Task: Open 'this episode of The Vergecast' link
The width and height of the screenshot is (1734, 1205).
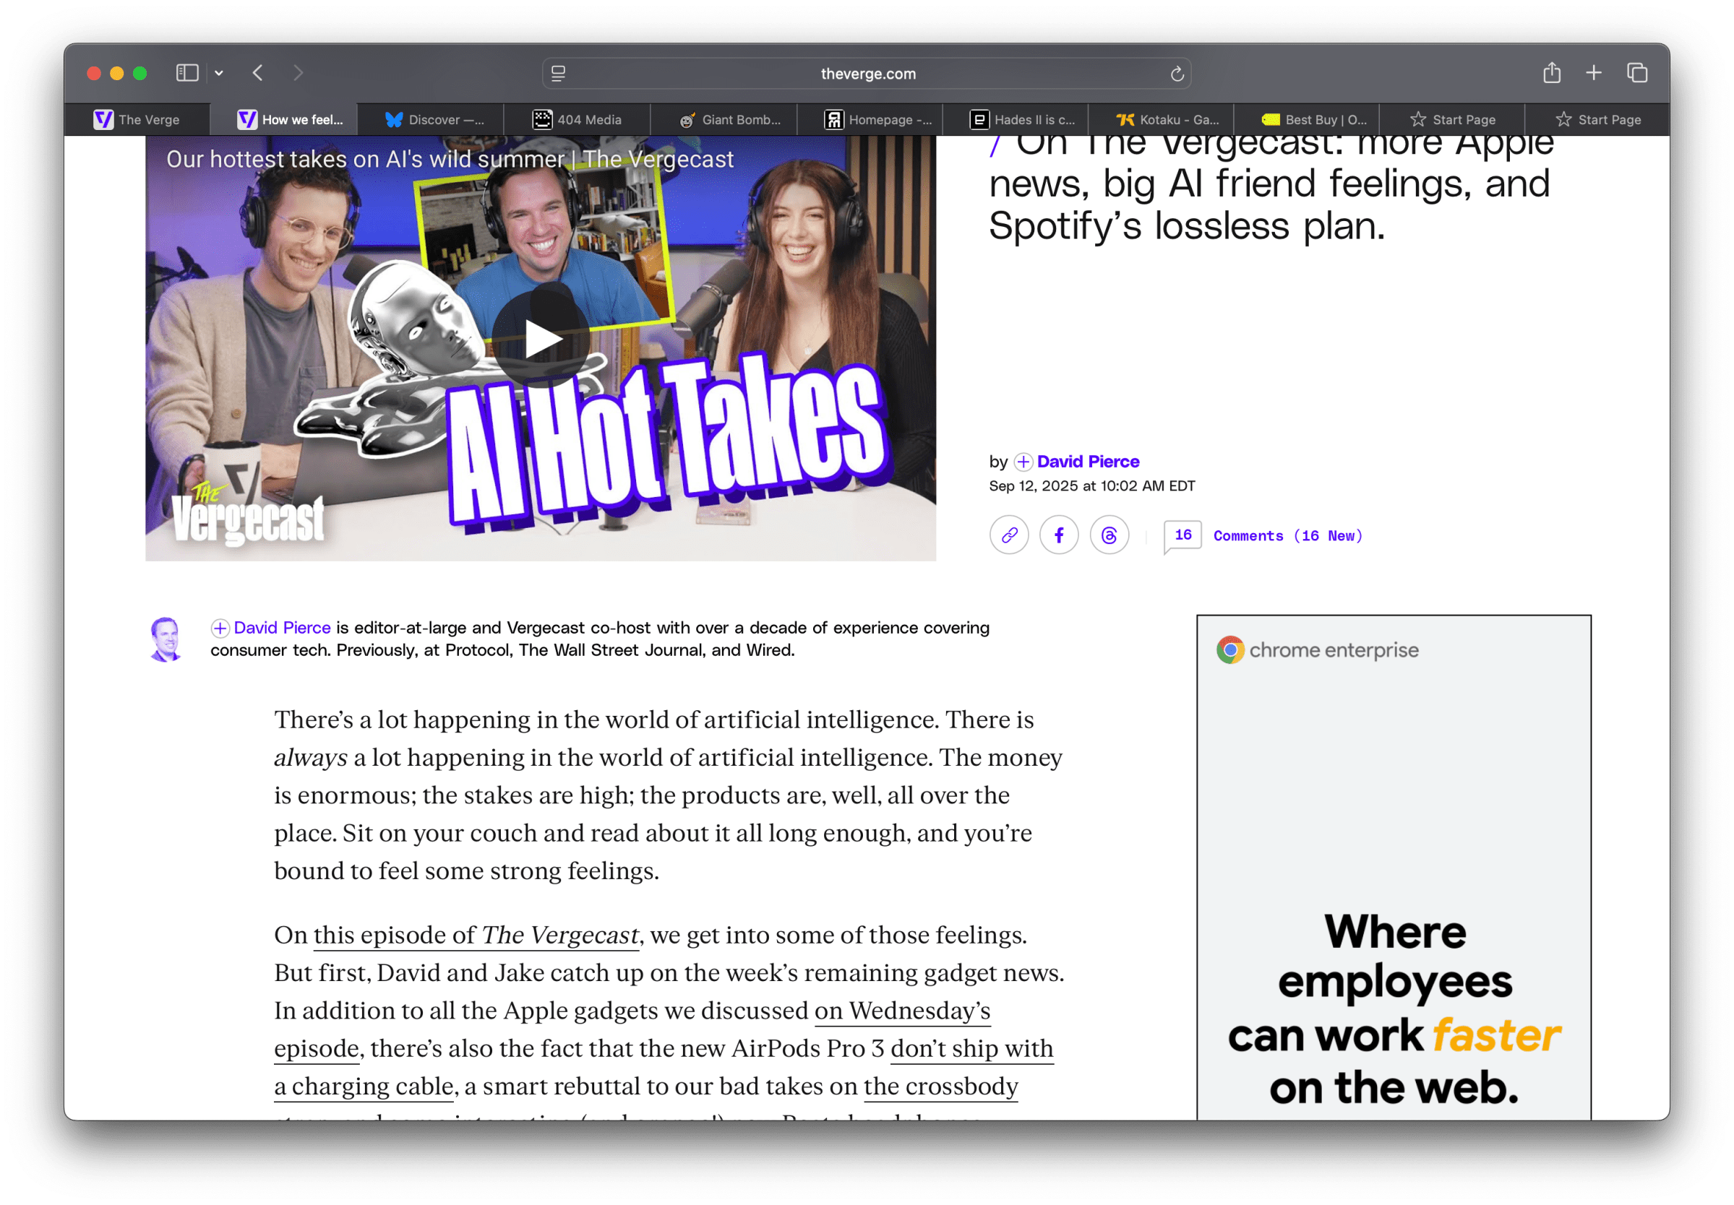Action: (x=476, y=935)
